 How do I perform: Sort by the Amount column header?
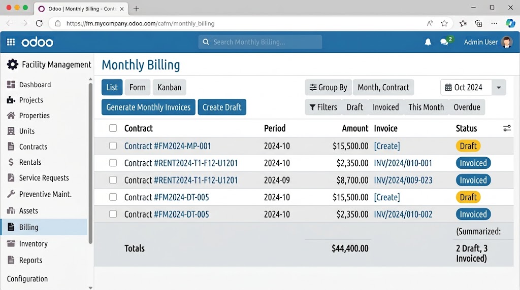coord(355,128)
